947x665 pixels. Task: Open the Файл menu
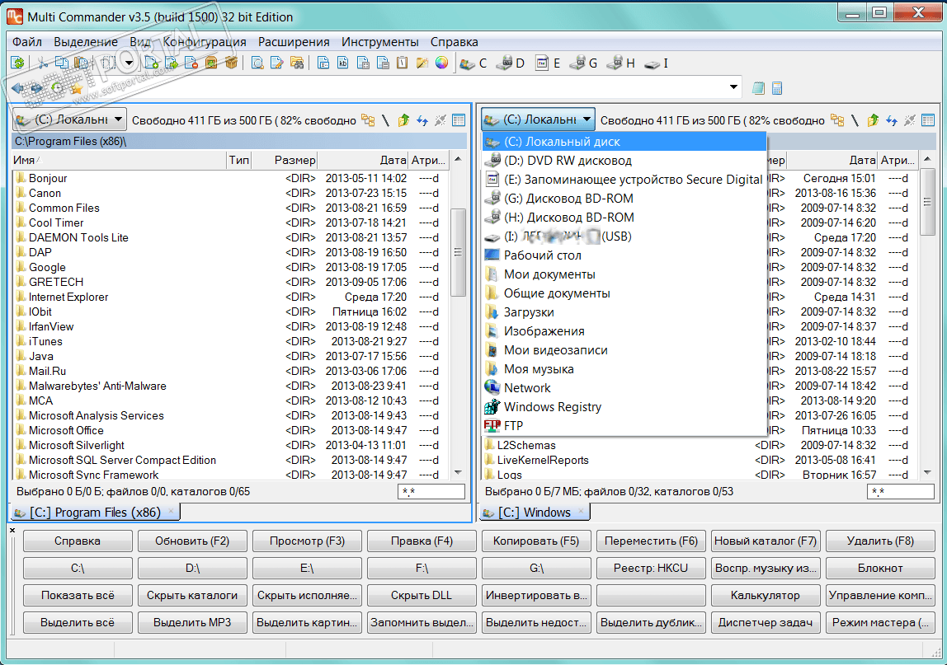coord(27,42)
